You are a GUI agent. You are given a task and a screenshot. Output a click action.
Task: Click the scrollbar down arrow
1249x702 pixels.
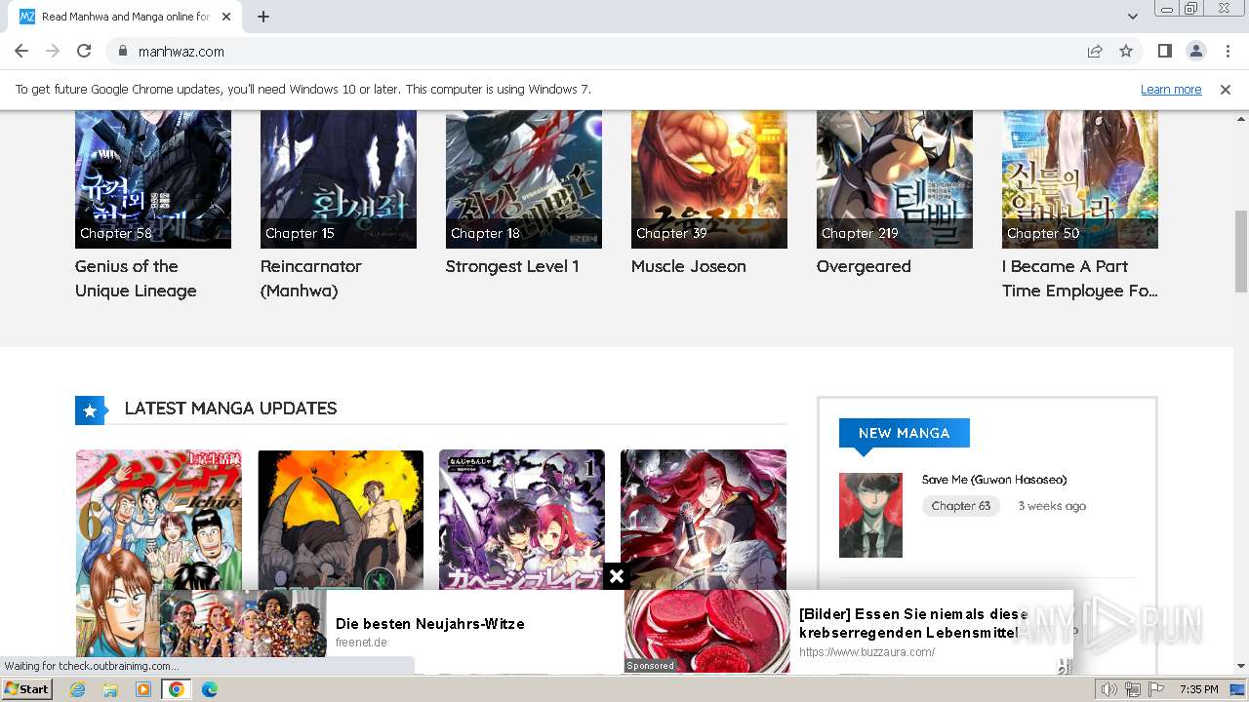point(1241,666)
